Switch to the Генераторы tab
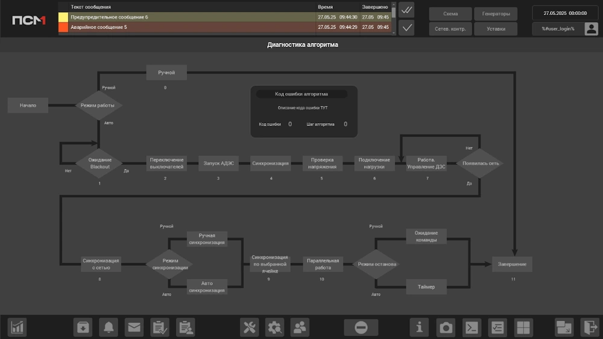603x339 pixels. click(496, 14)
